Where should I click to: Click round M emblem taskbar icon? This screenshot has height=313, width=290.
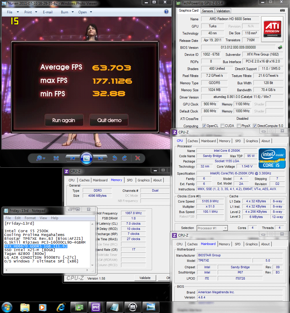[133, 307]
